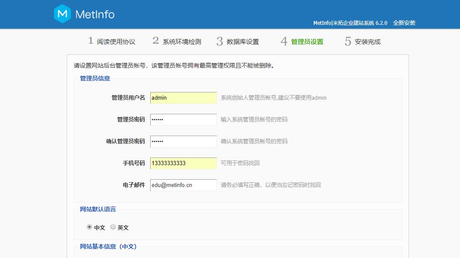
Task: Click the 中文 radio label text
Action: point(99,228)
